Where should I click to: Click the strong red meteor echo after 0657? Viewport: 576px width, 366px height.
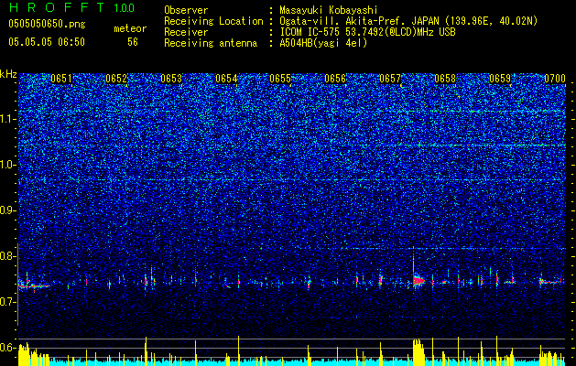coord(418,281)
